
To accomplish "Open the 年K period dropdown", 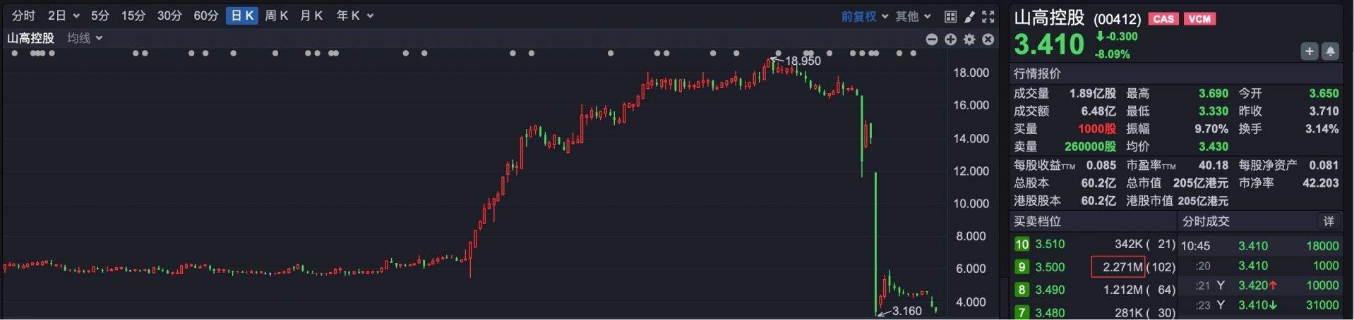I will tap(354, 16).
